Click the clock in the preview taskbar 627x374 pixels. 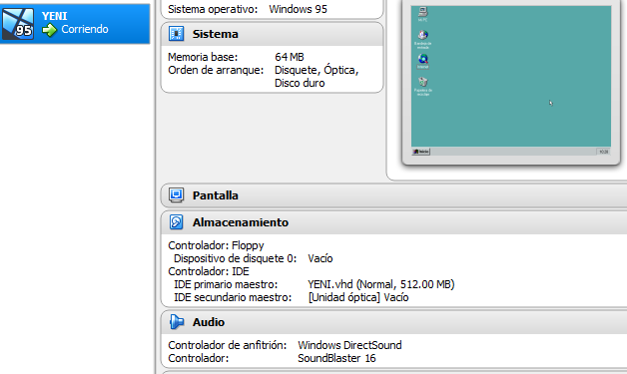coord(603,152)
